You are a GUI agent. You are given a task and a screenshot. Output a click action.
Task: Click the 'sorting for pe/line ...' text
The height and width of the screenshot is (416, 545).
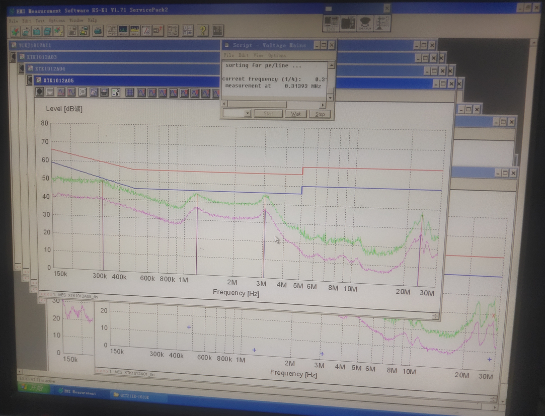[263, 65]
